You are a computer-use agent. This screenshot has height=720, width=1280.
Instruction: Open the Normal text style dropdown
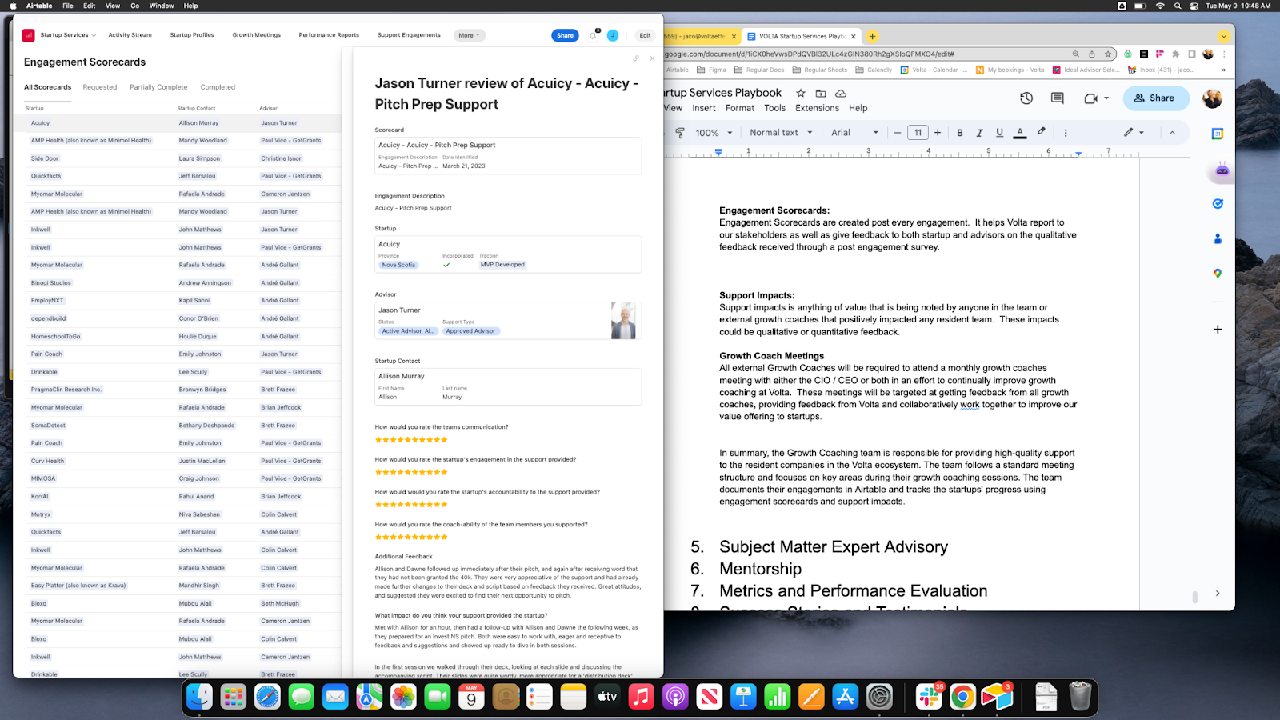click(781, 133)
